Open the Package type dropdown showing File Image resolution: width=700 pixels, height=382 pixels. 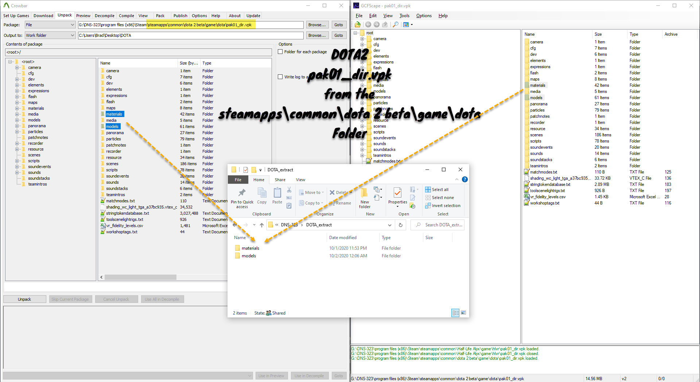[x=50, y=25]
